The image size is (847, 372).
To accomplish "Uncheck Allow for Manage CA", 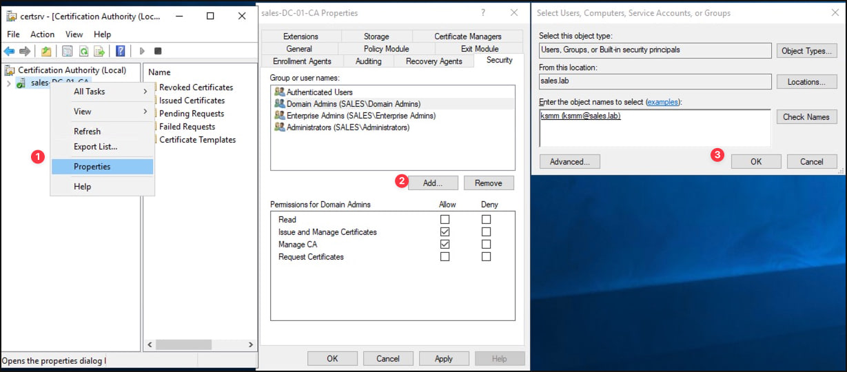I will (x=445, y=245).
